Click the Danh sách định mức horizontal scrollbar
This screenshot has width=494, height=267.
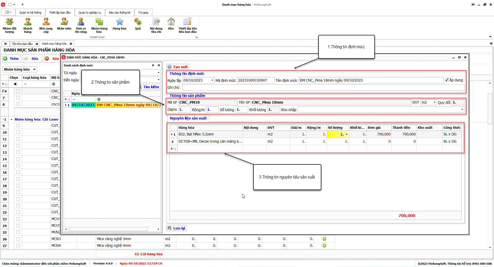[108, 229]
